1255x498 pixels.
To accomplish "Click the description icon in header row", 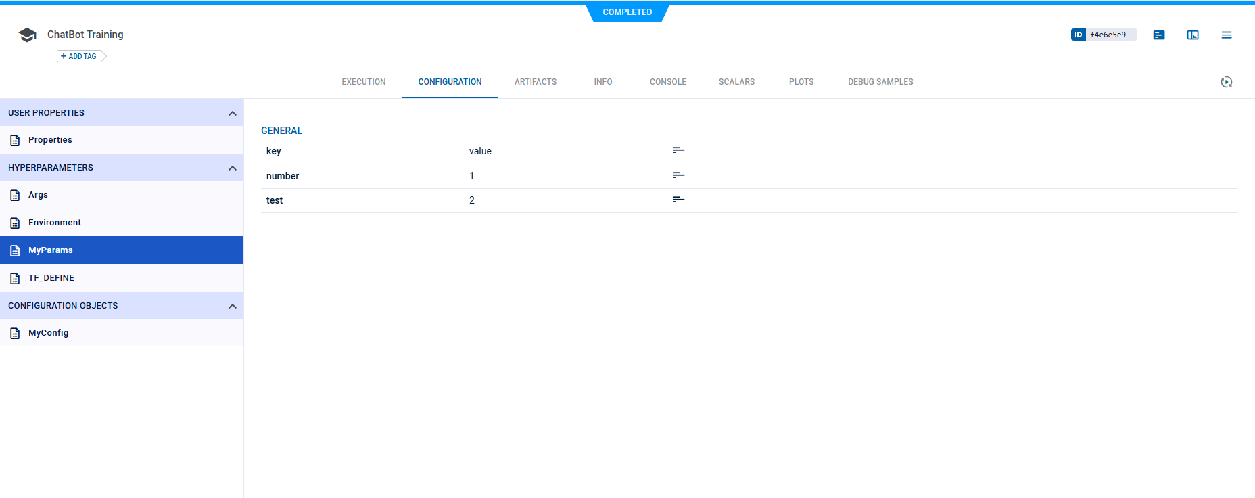I will 679,150.
